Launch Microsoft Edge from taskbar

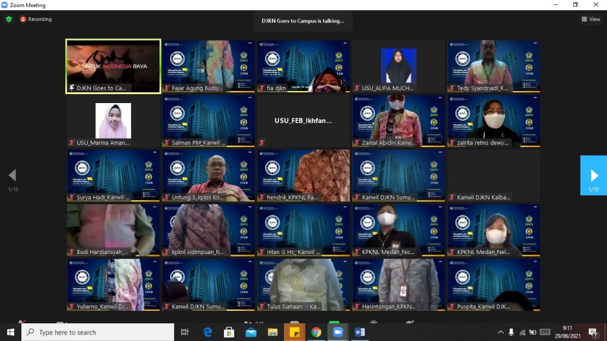point(207,332)
